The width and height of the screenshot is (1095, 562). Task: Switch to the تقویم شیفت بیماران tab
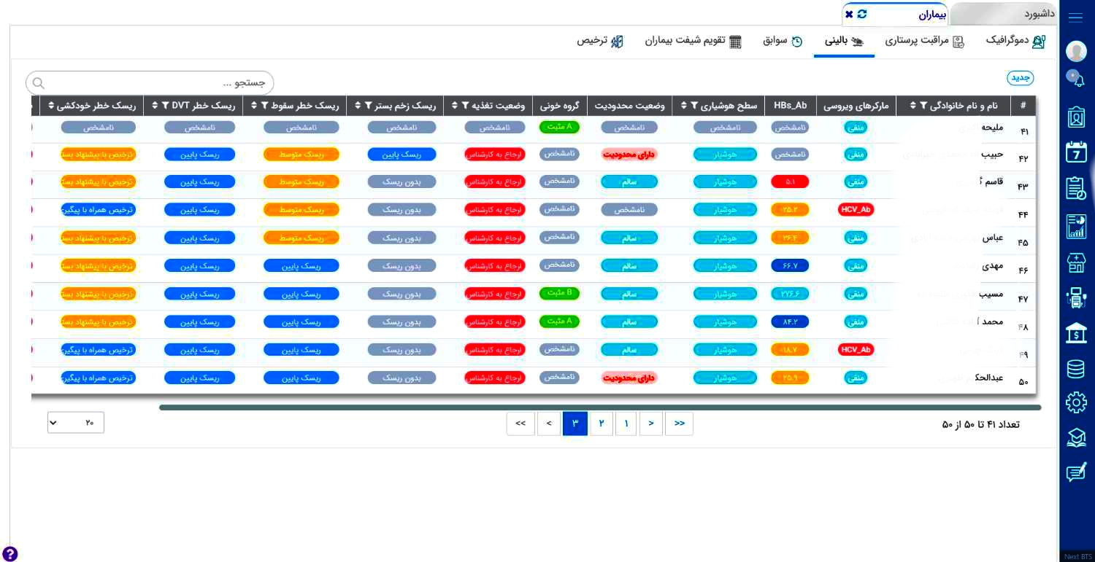693,41
